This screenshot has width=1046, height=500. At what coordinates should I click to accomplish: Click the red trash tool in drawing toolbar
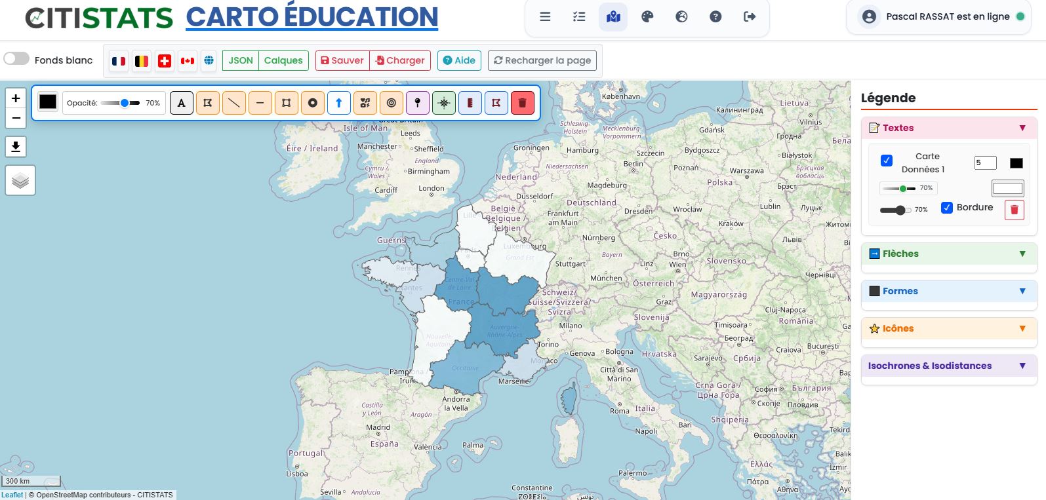pyautogui.click(x=523, y=103)
